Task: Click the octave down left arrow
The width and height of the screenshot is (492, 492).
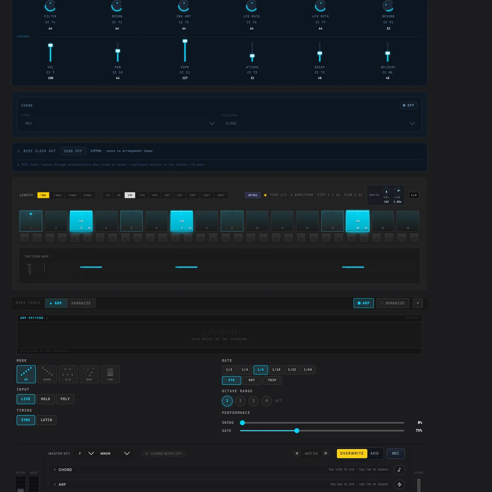Action: click(297, 454)
